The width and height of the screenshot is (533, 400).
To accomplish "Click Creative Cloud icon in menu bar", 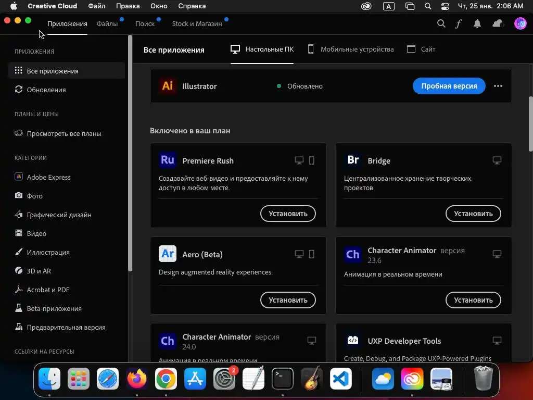I will pos(366,6).
